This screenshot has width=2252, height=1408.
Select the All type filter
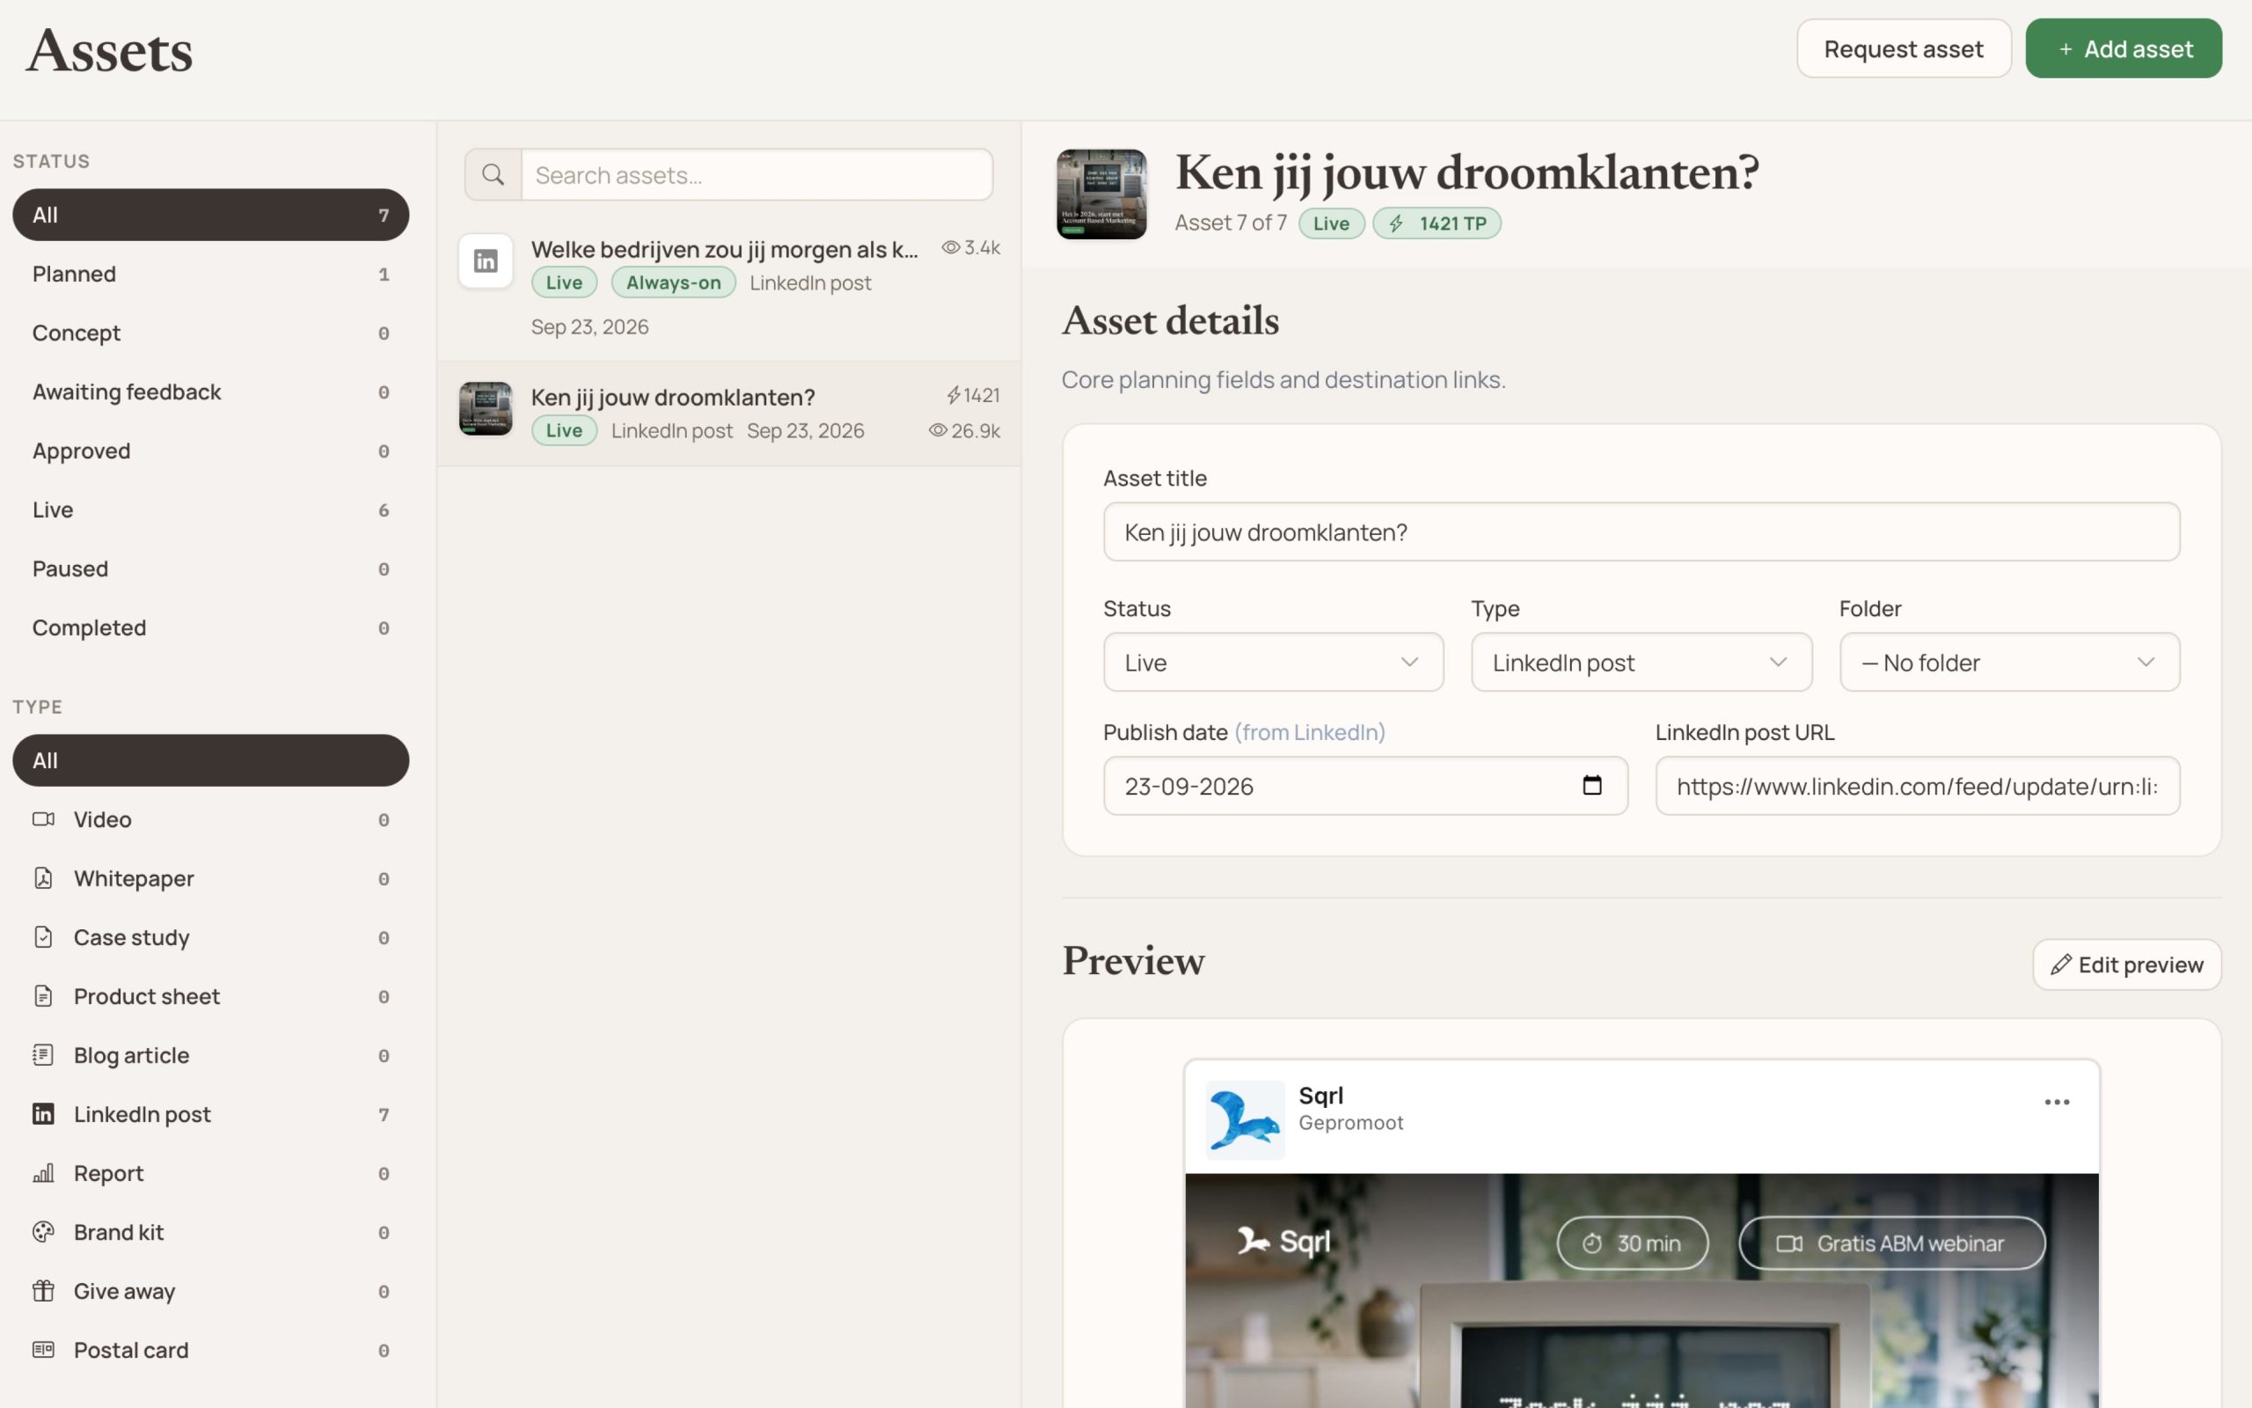click(x=210, y=759)
